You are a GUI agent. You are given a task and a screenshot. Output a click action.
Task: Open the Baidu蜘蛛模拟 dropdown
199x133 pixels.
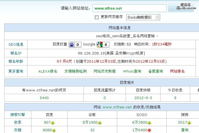coord(143,17)
